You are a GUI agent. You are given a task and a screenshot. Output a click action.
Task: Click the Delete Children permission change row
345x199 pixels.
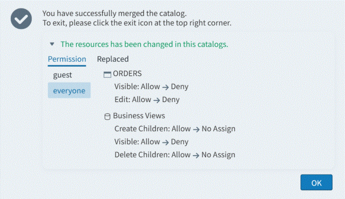point(175,155)
